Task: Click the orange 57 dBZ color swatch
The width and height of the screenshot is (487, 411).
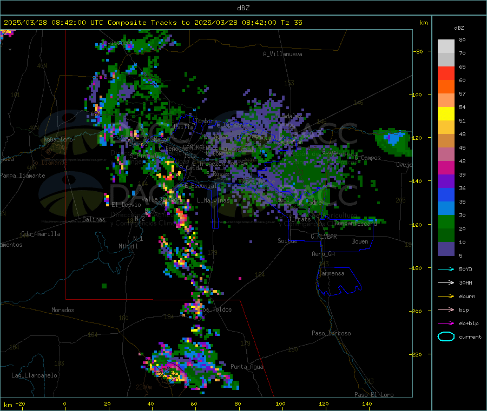Action: pyautogui.click(x=446, y=87)
